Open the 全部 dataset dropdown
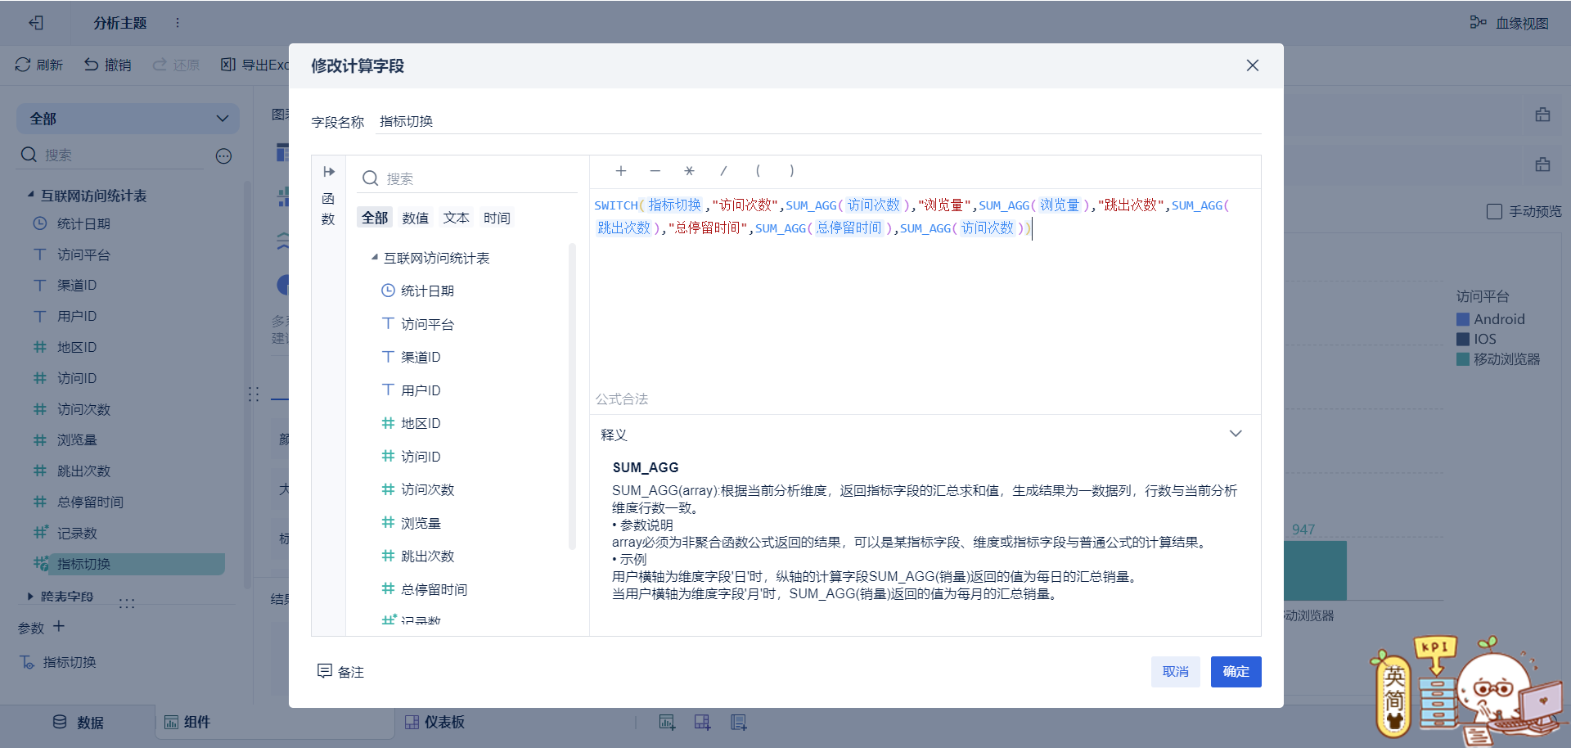The height and width of the screenshot is (748, 1571). click(x=128, y=119)
